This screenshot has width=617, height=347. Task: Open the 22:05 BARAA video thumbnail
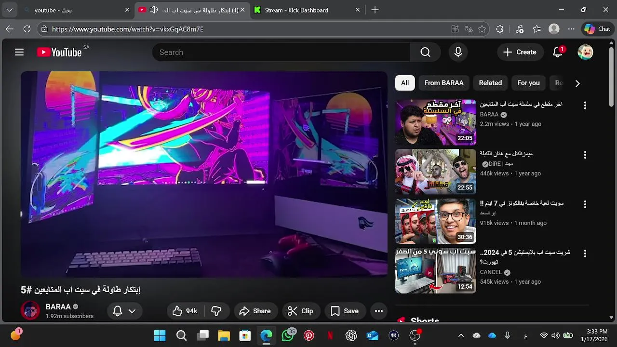(x=436, y=122)
